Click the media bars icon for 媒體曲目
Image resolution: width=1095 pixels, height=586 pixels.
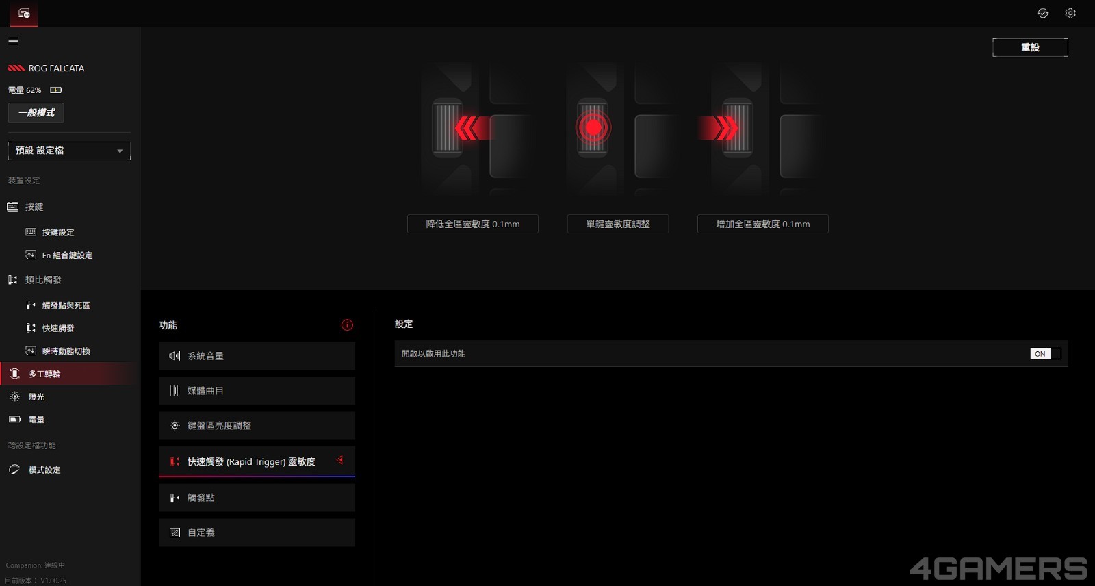click(175, 391)
